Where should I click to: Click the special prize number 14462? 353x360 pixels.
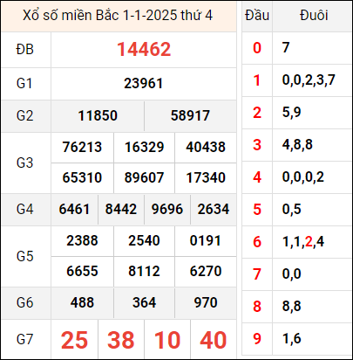pyautogui.click(x=144, y=49)
